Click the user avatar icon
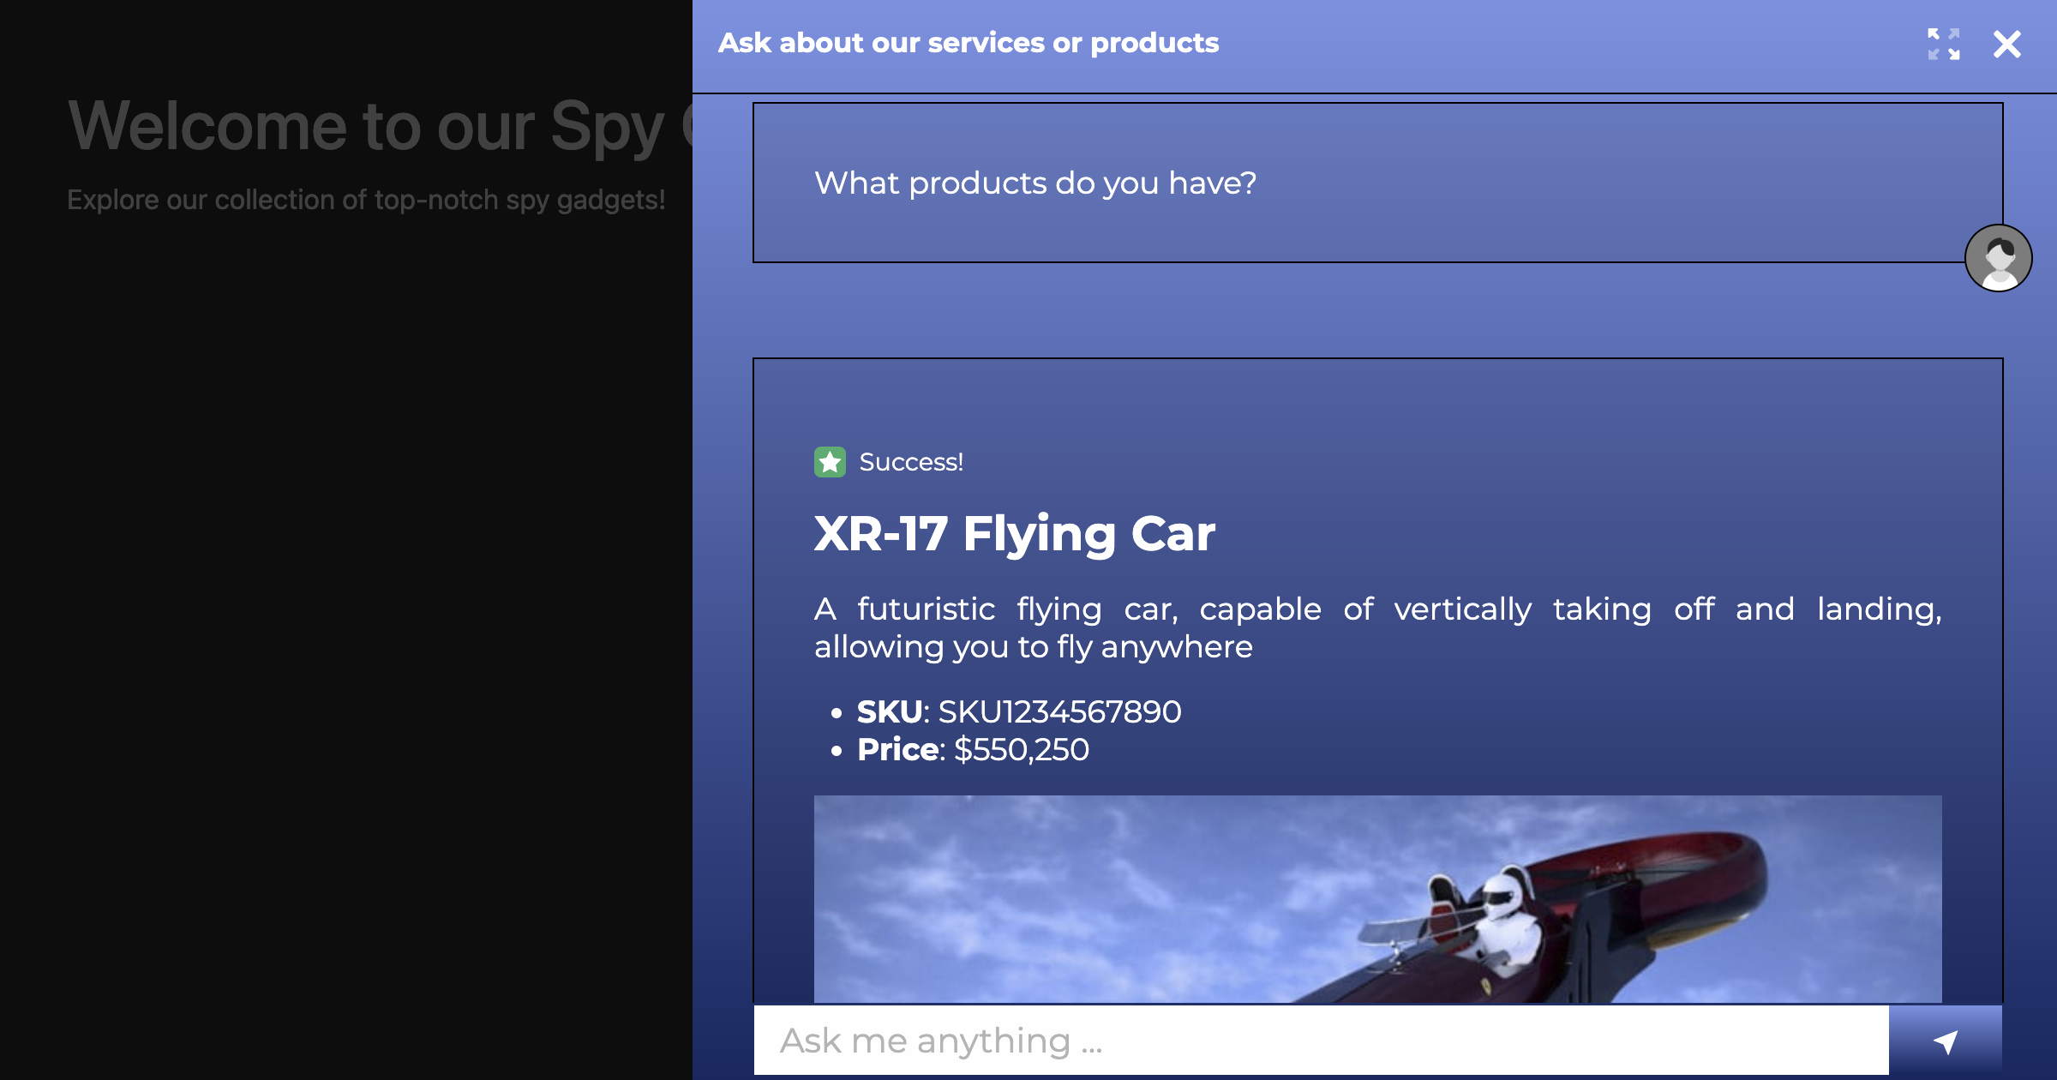2057x1080 pixels. [x=1998, y=258]
